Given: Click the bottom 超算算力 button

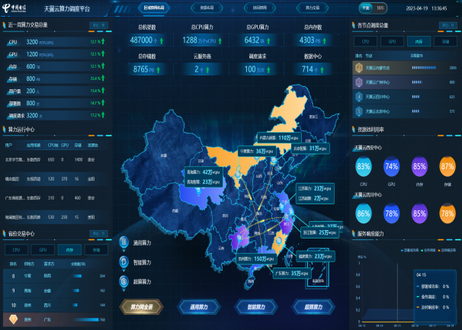Looking at the screenshot, I should (x=313, y=307).
